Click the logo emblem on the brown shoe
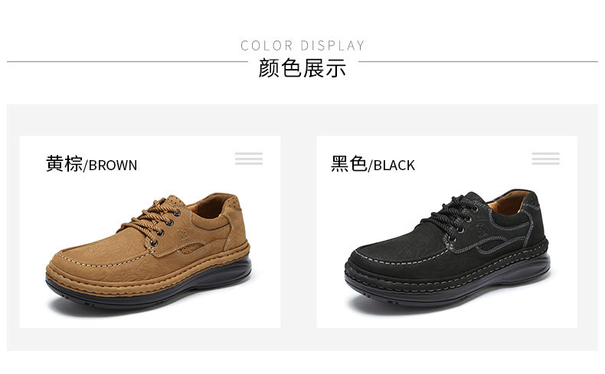Image resolution: width=605 pixels, height=374 pixels. pos(181,233)
